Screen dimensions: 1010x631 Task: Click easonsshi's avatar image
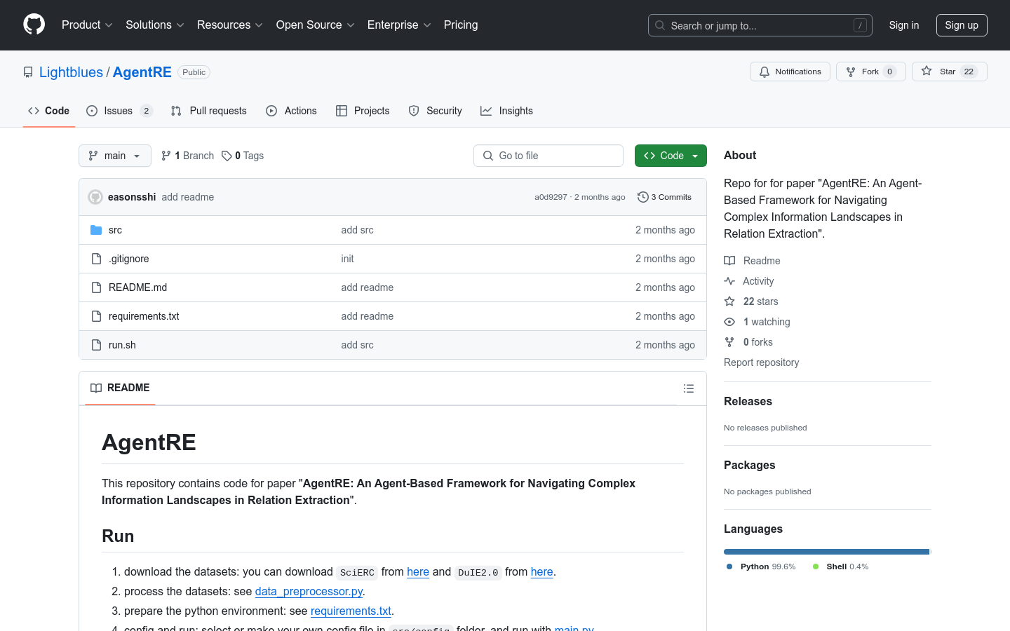[95, 197]
